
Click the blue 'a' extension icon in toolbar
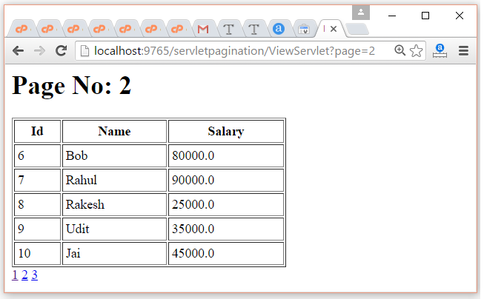pos(440,51)
